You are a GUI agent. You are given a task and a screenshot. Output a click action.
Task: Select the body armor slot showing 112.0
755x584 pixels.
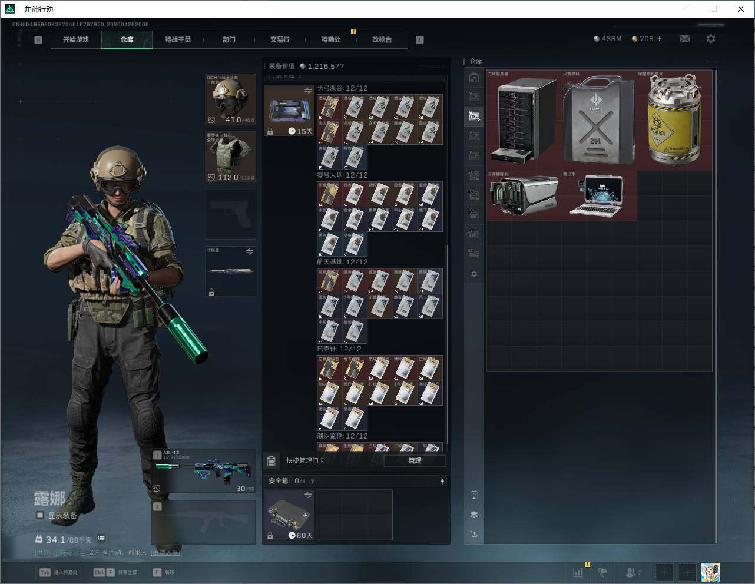231,157
